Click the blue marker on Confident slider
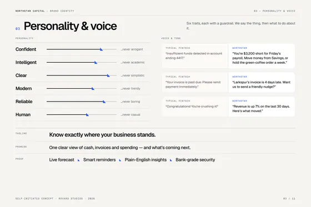 tap(101, 49)
